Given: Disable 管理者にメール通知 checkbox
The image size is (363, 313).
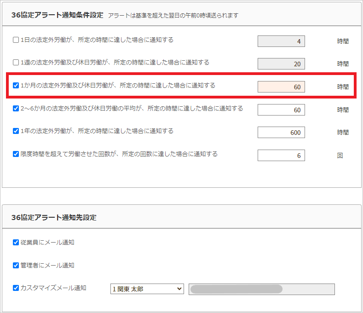Looking at the screenshot, I should [x=16, y=266].
